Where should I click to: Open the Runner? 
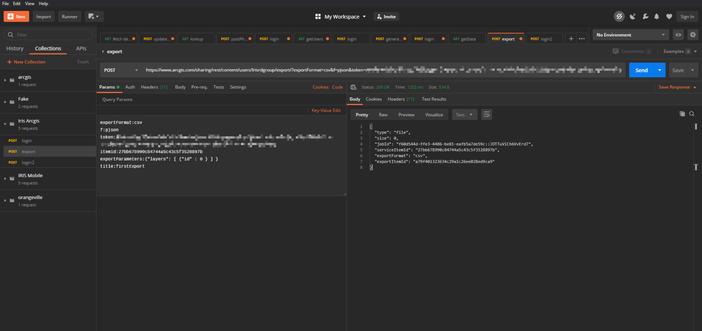[x=69, y=16]
